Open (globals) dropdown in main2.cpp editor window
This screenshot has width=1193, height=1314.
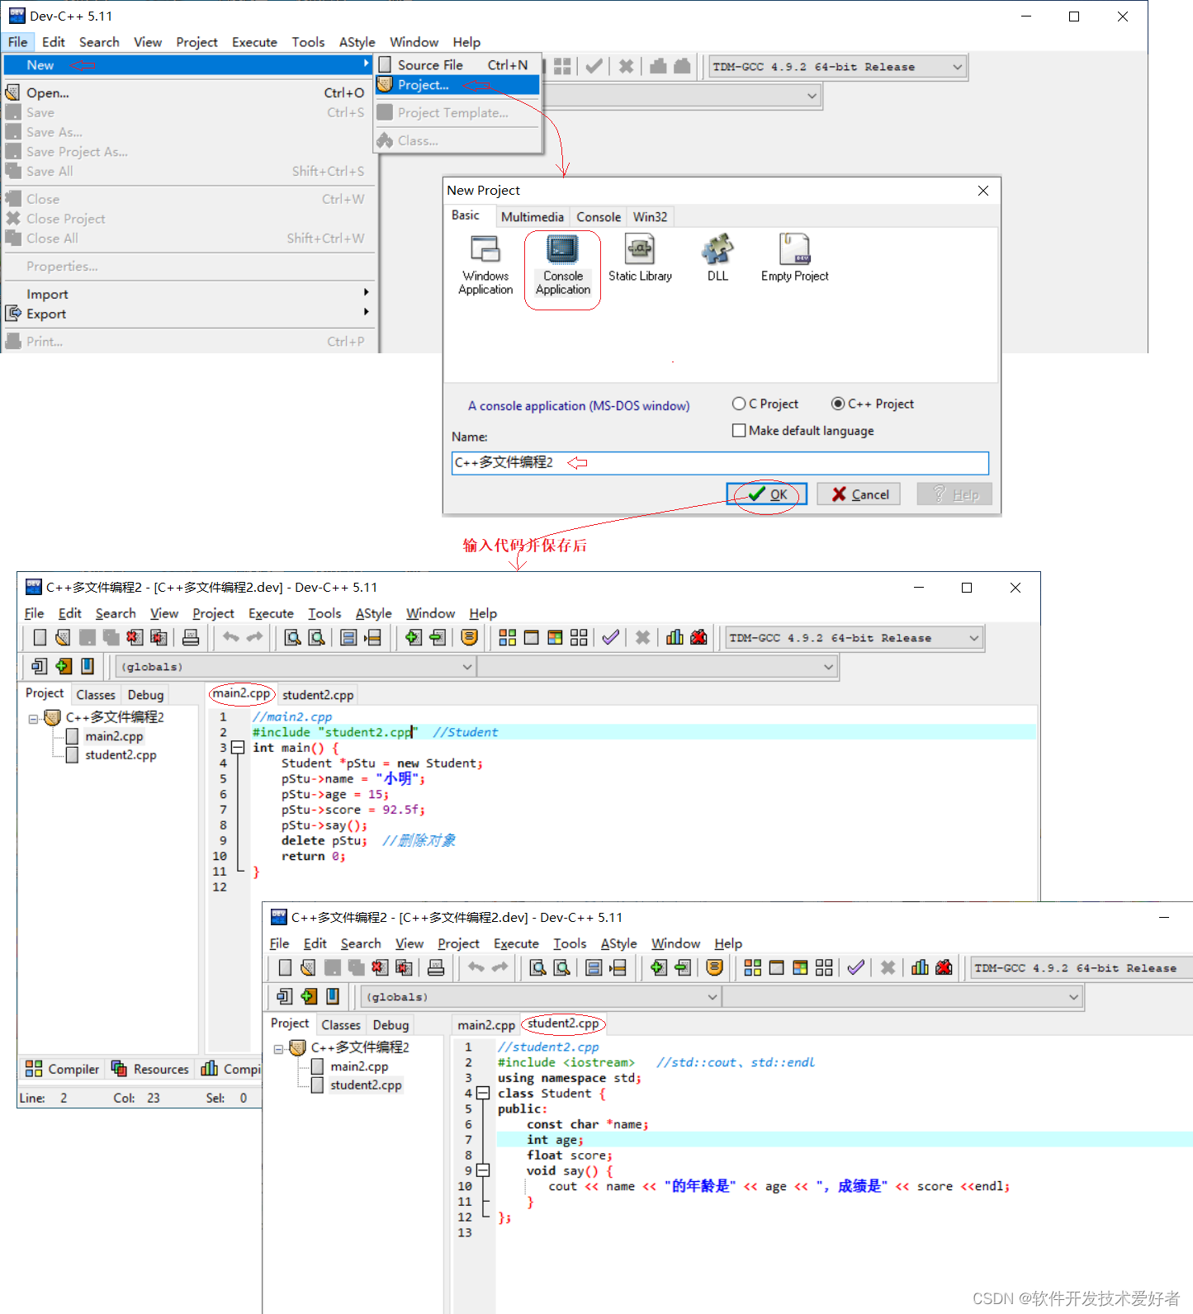click(467, 667)
